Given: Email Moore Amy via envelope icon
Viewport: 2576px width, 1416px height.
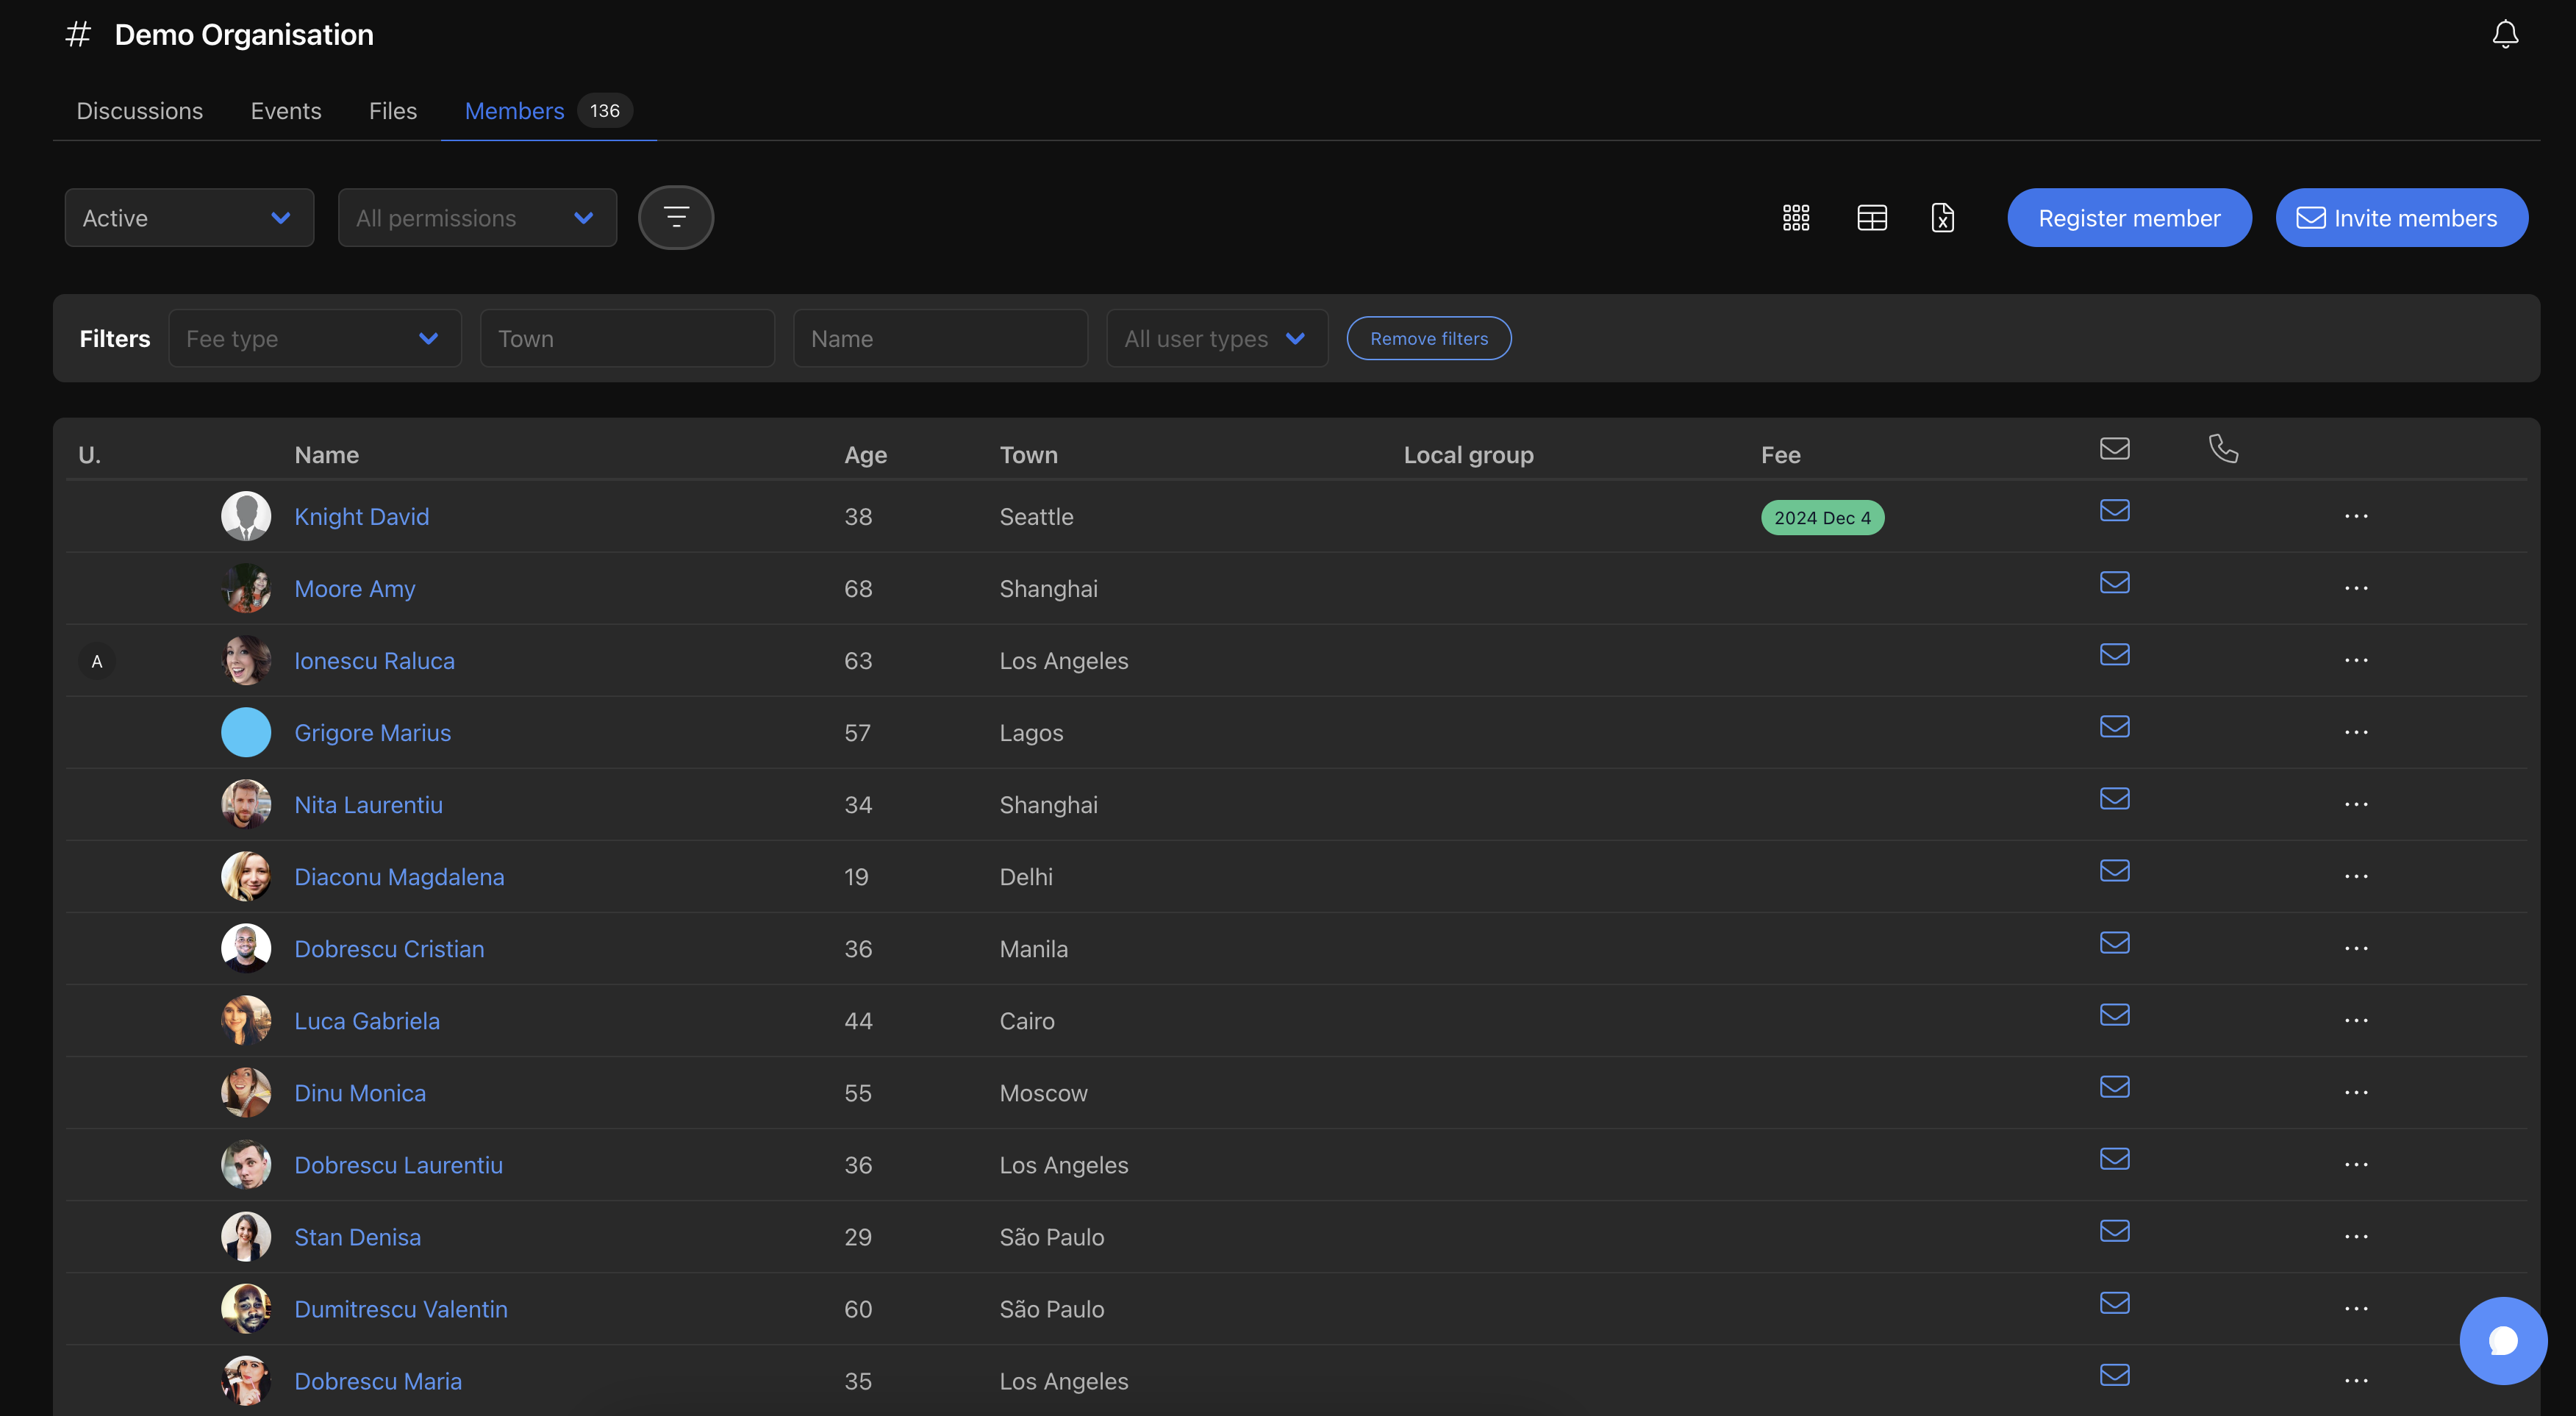Looking at the screenshot, I should pyautogui.click(x=2114, y=582).
